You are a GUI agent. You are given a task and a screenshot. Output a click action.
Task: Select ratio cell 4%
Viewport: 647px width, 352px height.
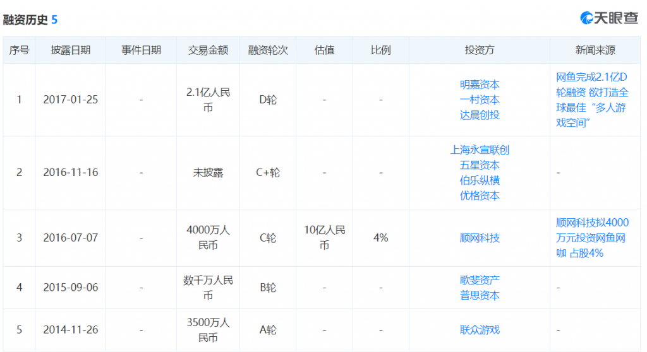click(380, 238)
